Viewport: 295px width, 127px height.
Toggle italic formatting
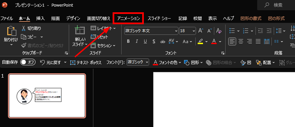coord(137,41)
